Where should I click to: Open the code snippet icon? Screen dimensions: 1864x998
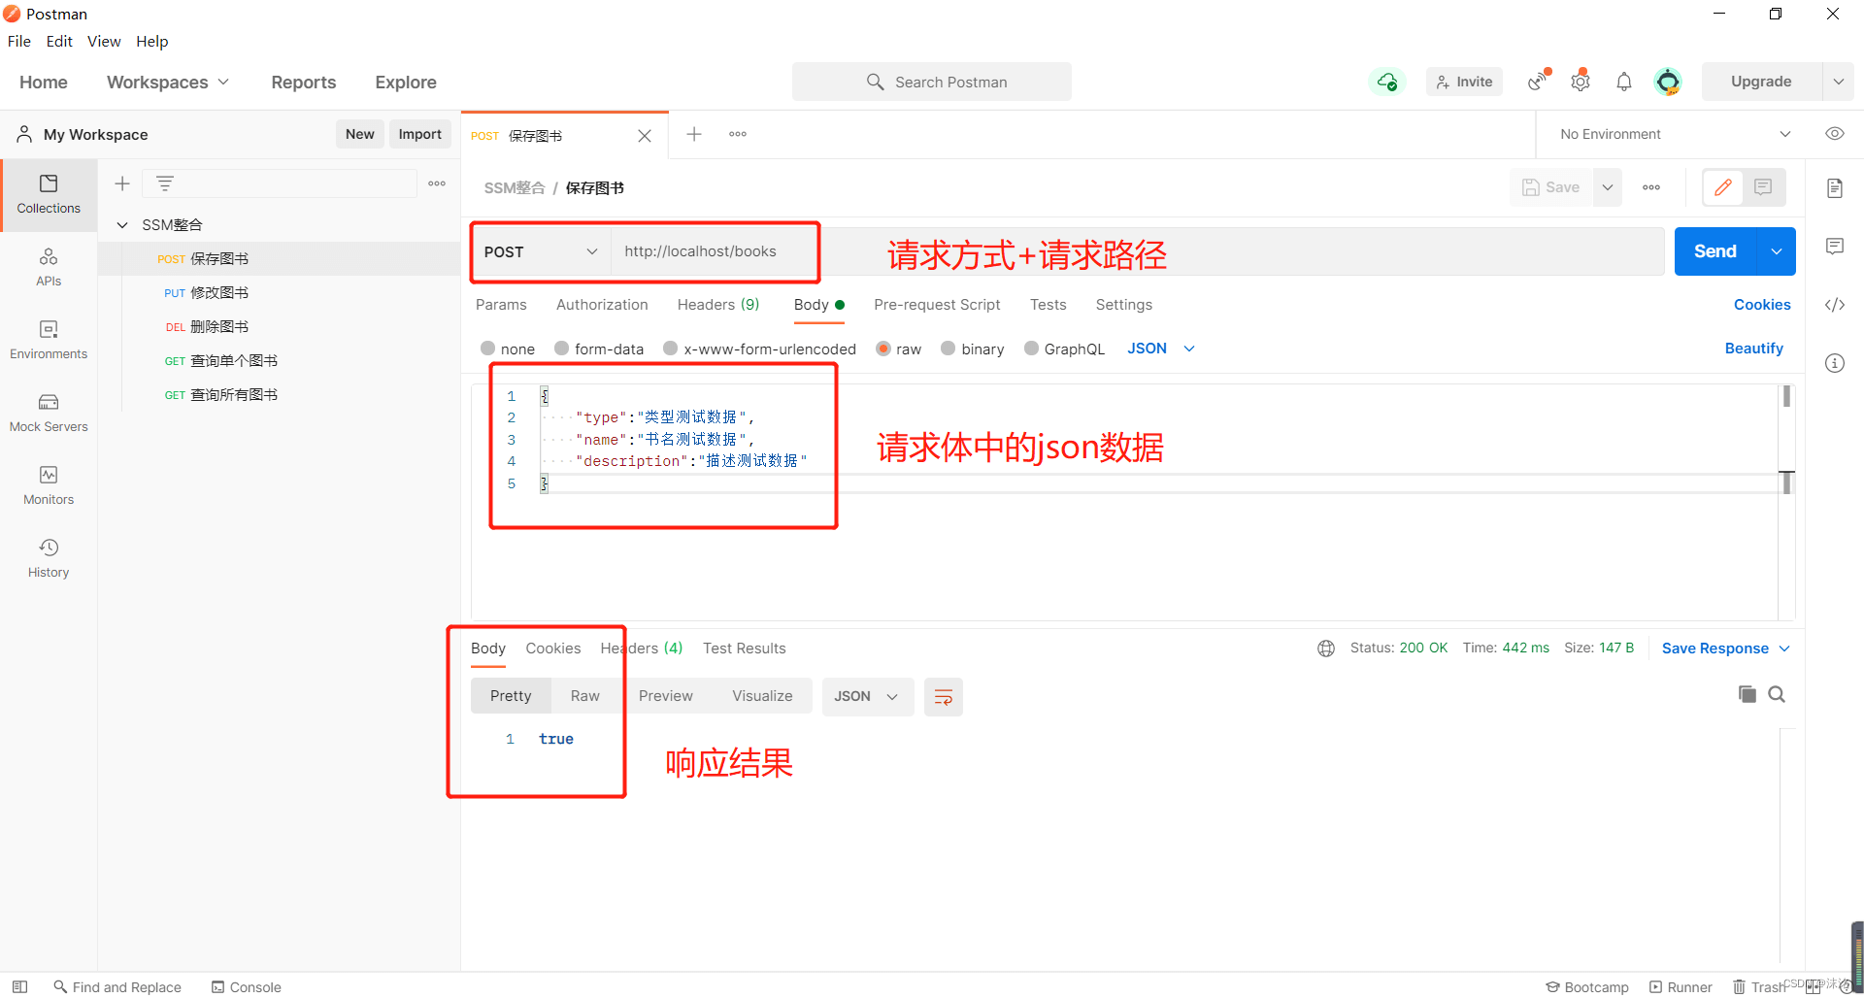(x=1834, y=305)
